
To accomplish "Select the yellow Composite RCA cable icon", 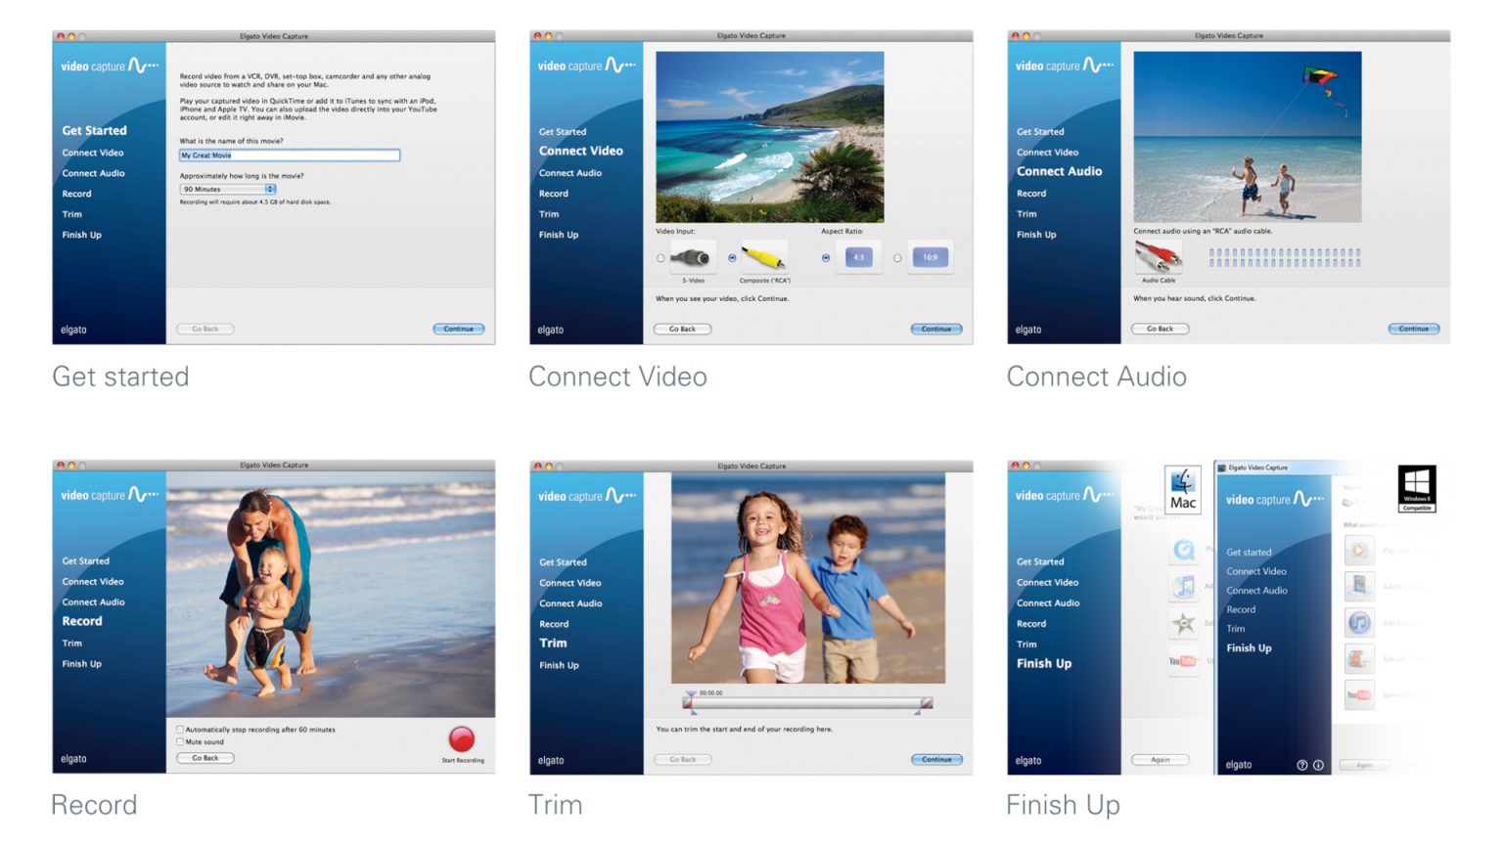I will coord(764,258).
